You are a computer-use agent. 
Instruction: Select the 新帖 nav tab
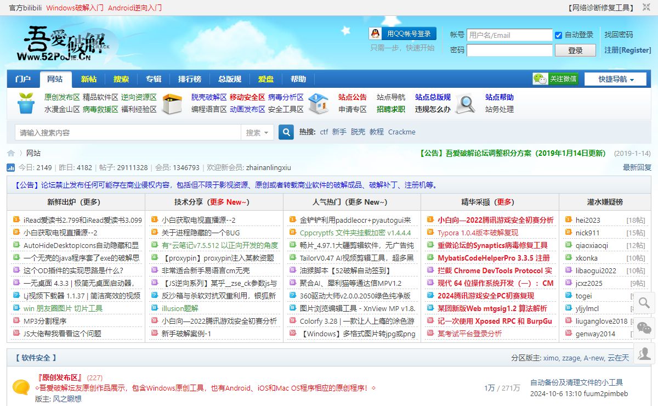click(88, 79)
